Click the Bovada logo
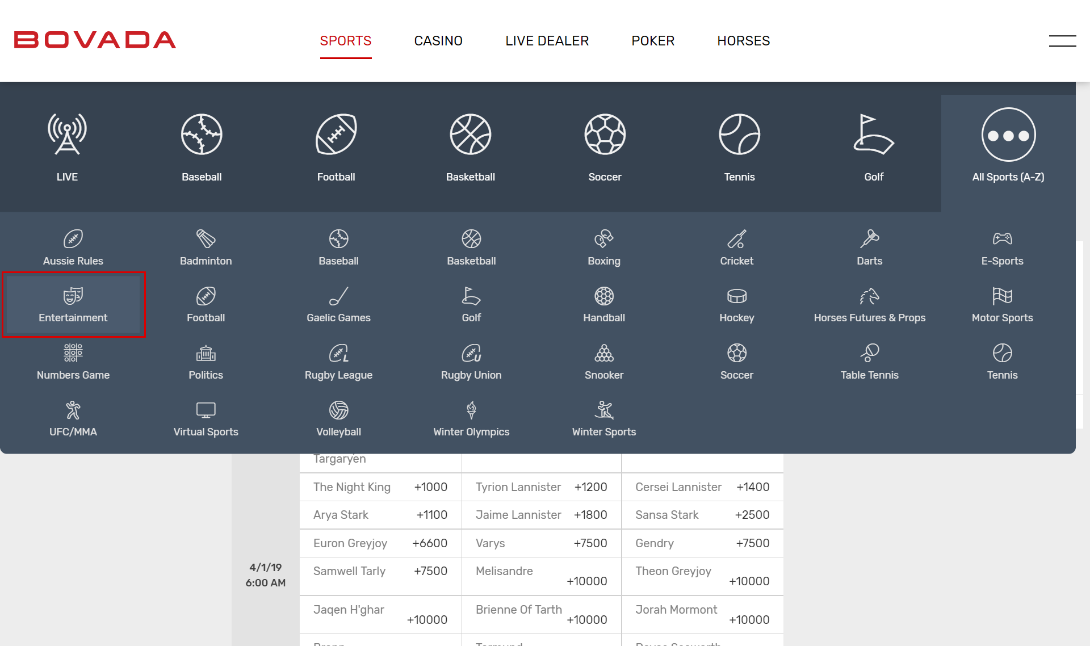 95,40
